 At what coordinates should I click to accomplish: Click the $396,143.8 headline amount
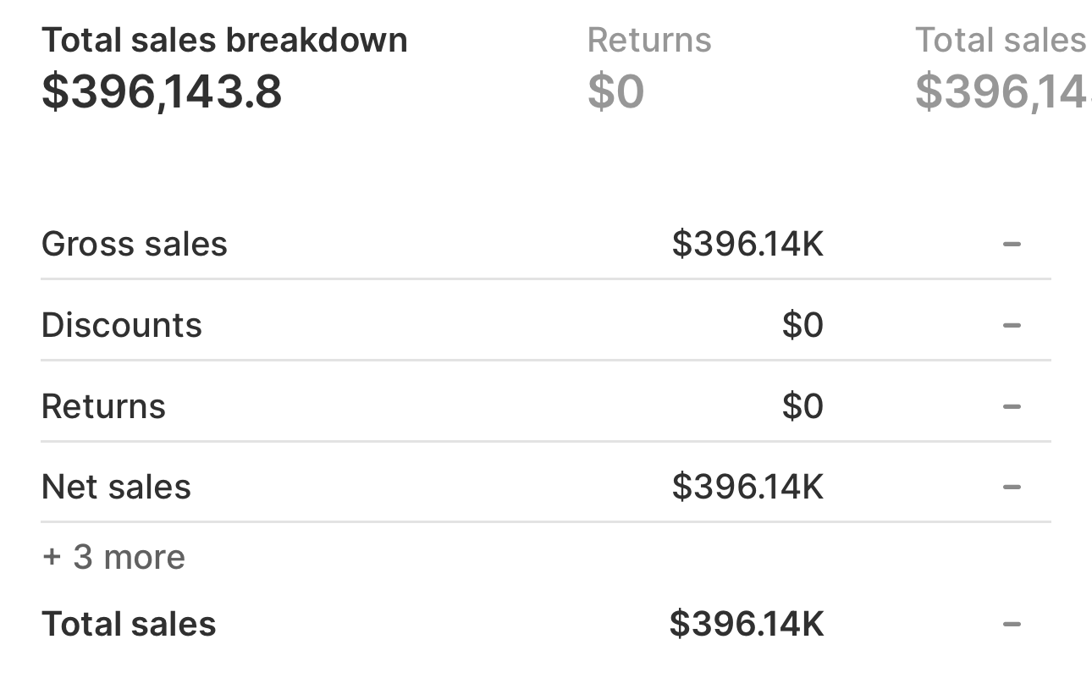point(162,91)
